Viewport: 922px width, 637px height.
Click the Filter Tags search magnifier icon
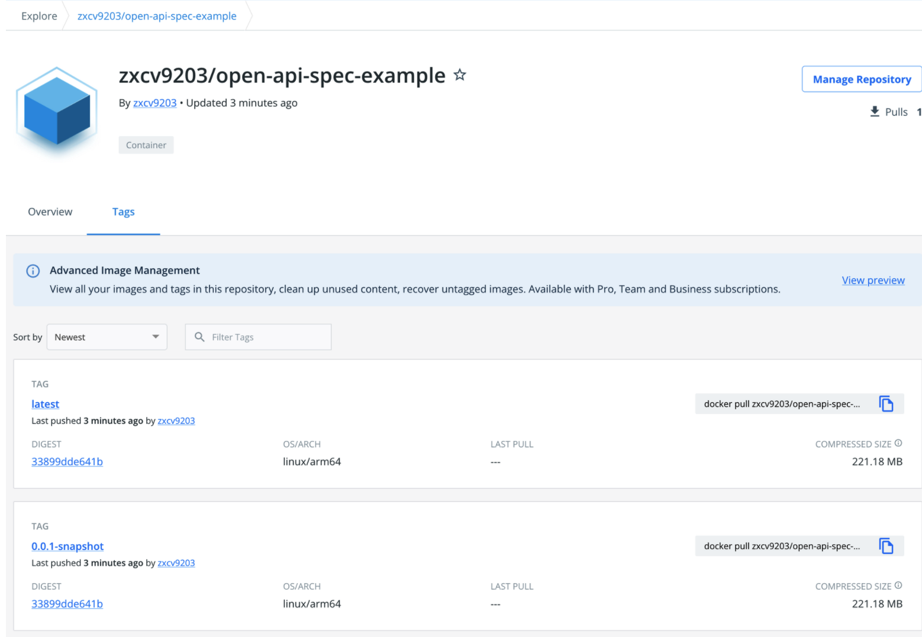tap(200, 337)
